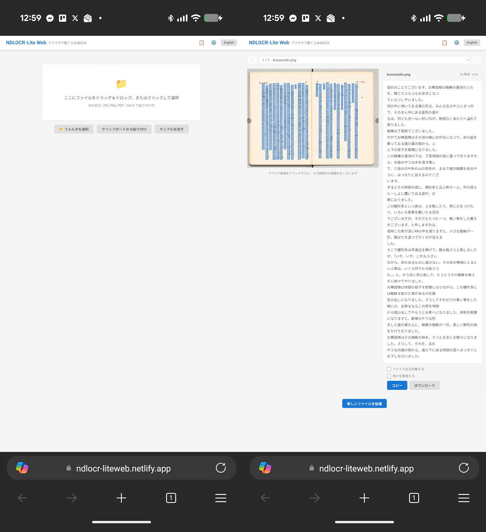Click the folder icon in left drop zone

click(x=121, y=84)
